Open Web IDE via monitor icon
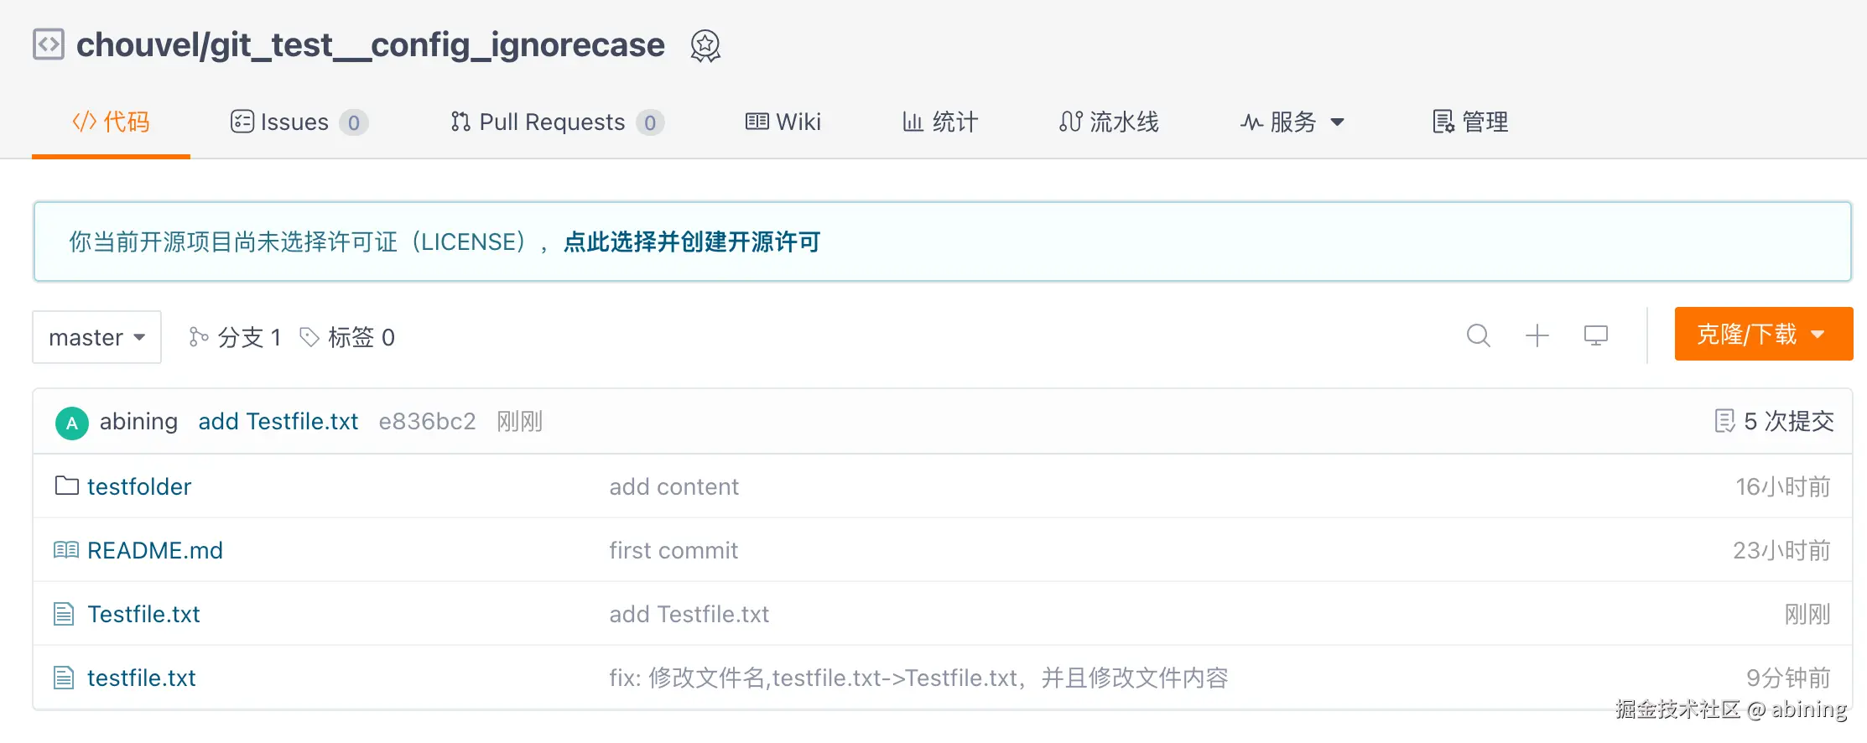 (x=1595, y=336)
